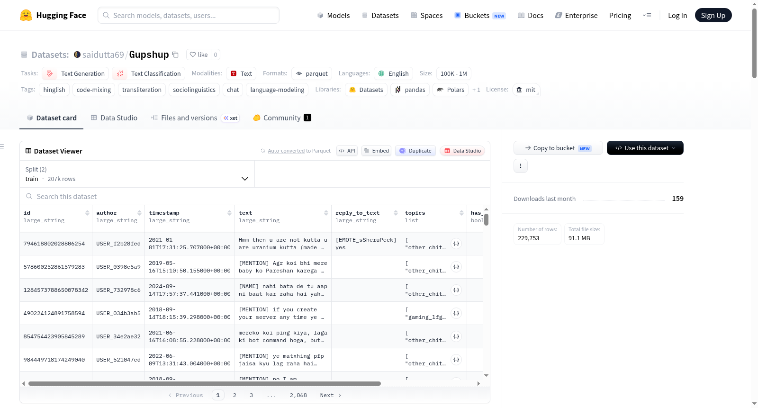Click the Search this dataset field
The image size is (758, 408).
[x=255, y=196]
